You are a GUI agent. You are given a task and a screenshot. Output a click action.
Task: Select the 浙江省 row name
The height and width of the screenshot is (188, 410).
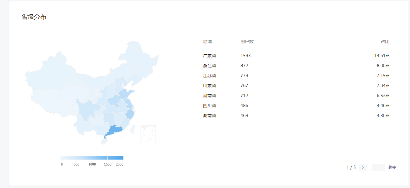210,66
